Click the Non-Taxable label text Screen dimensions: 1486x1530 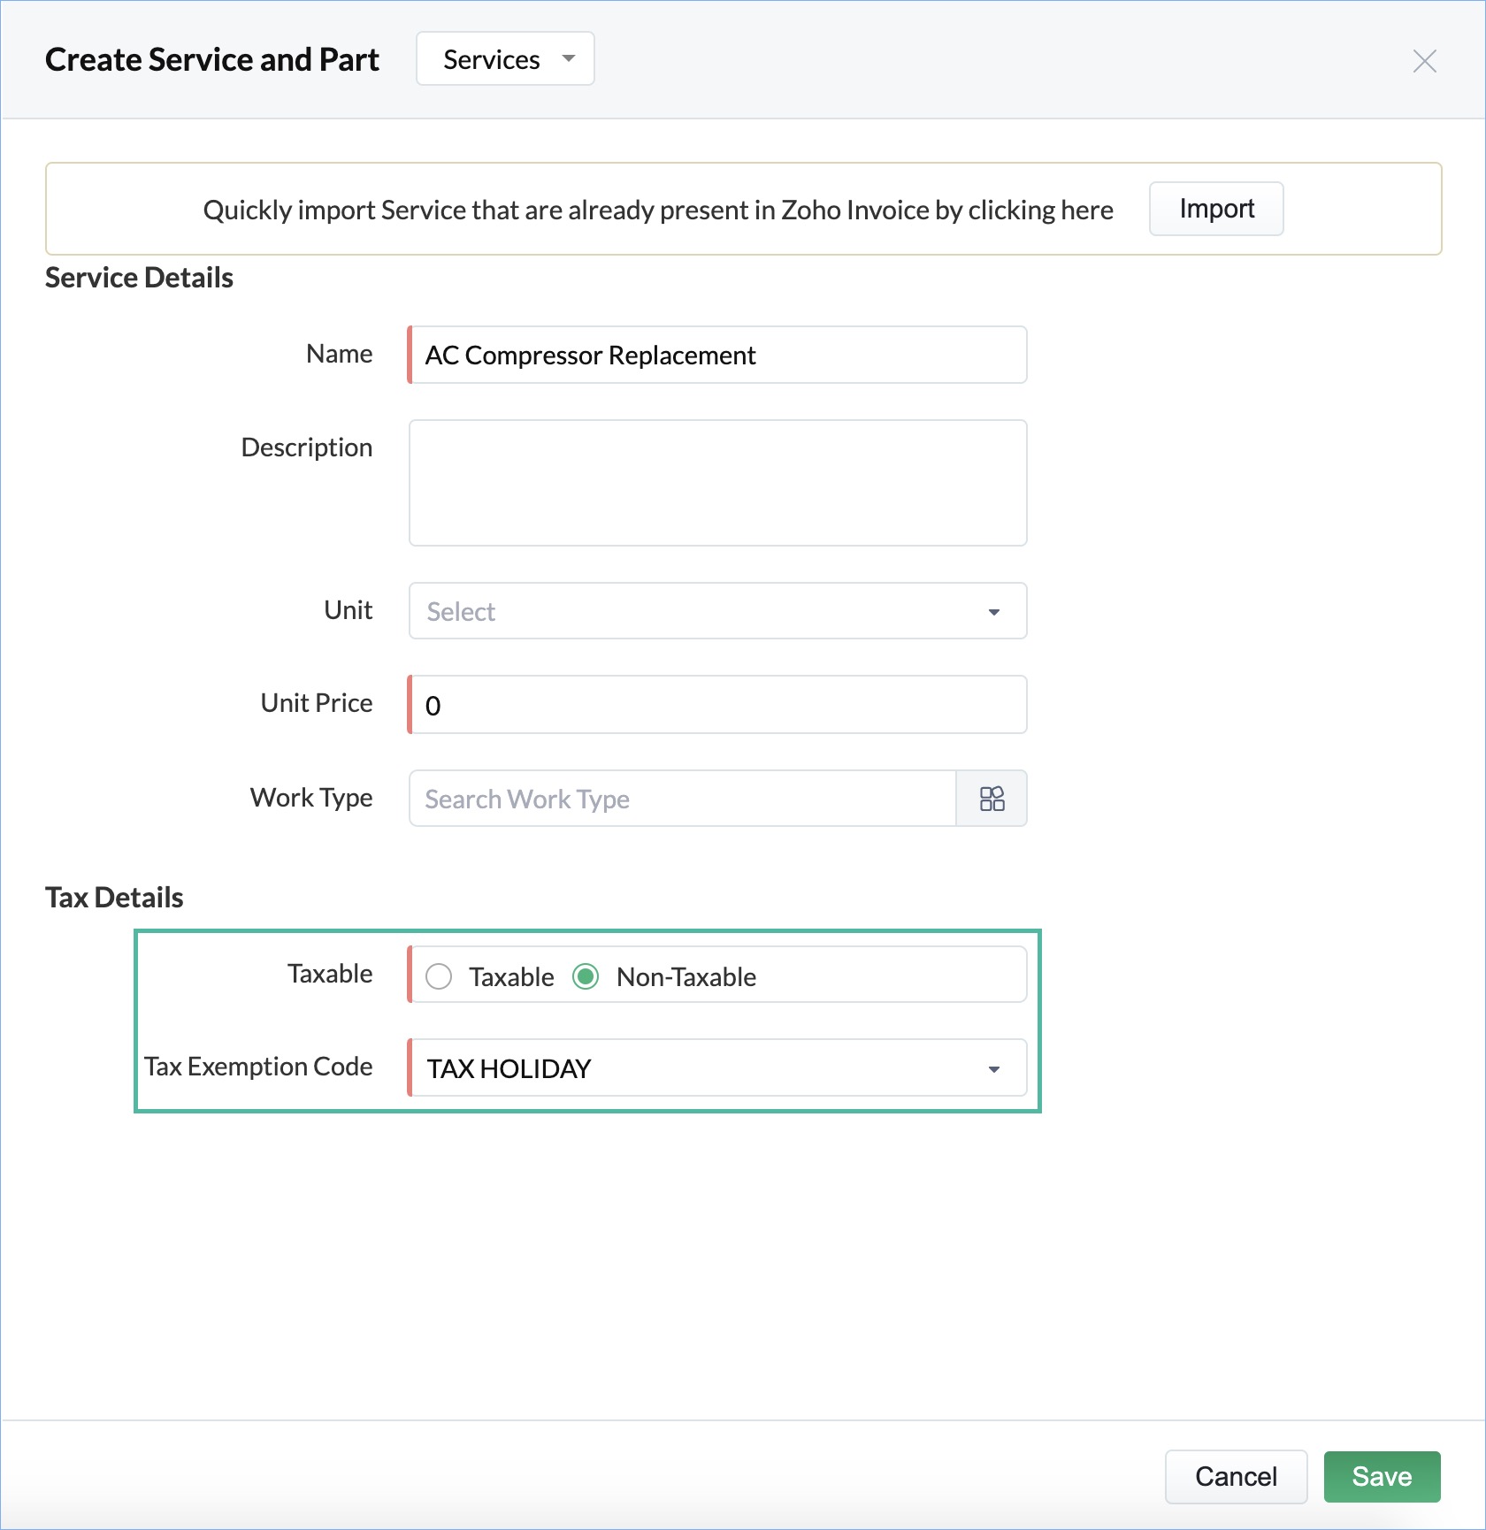tap(686, 977)
